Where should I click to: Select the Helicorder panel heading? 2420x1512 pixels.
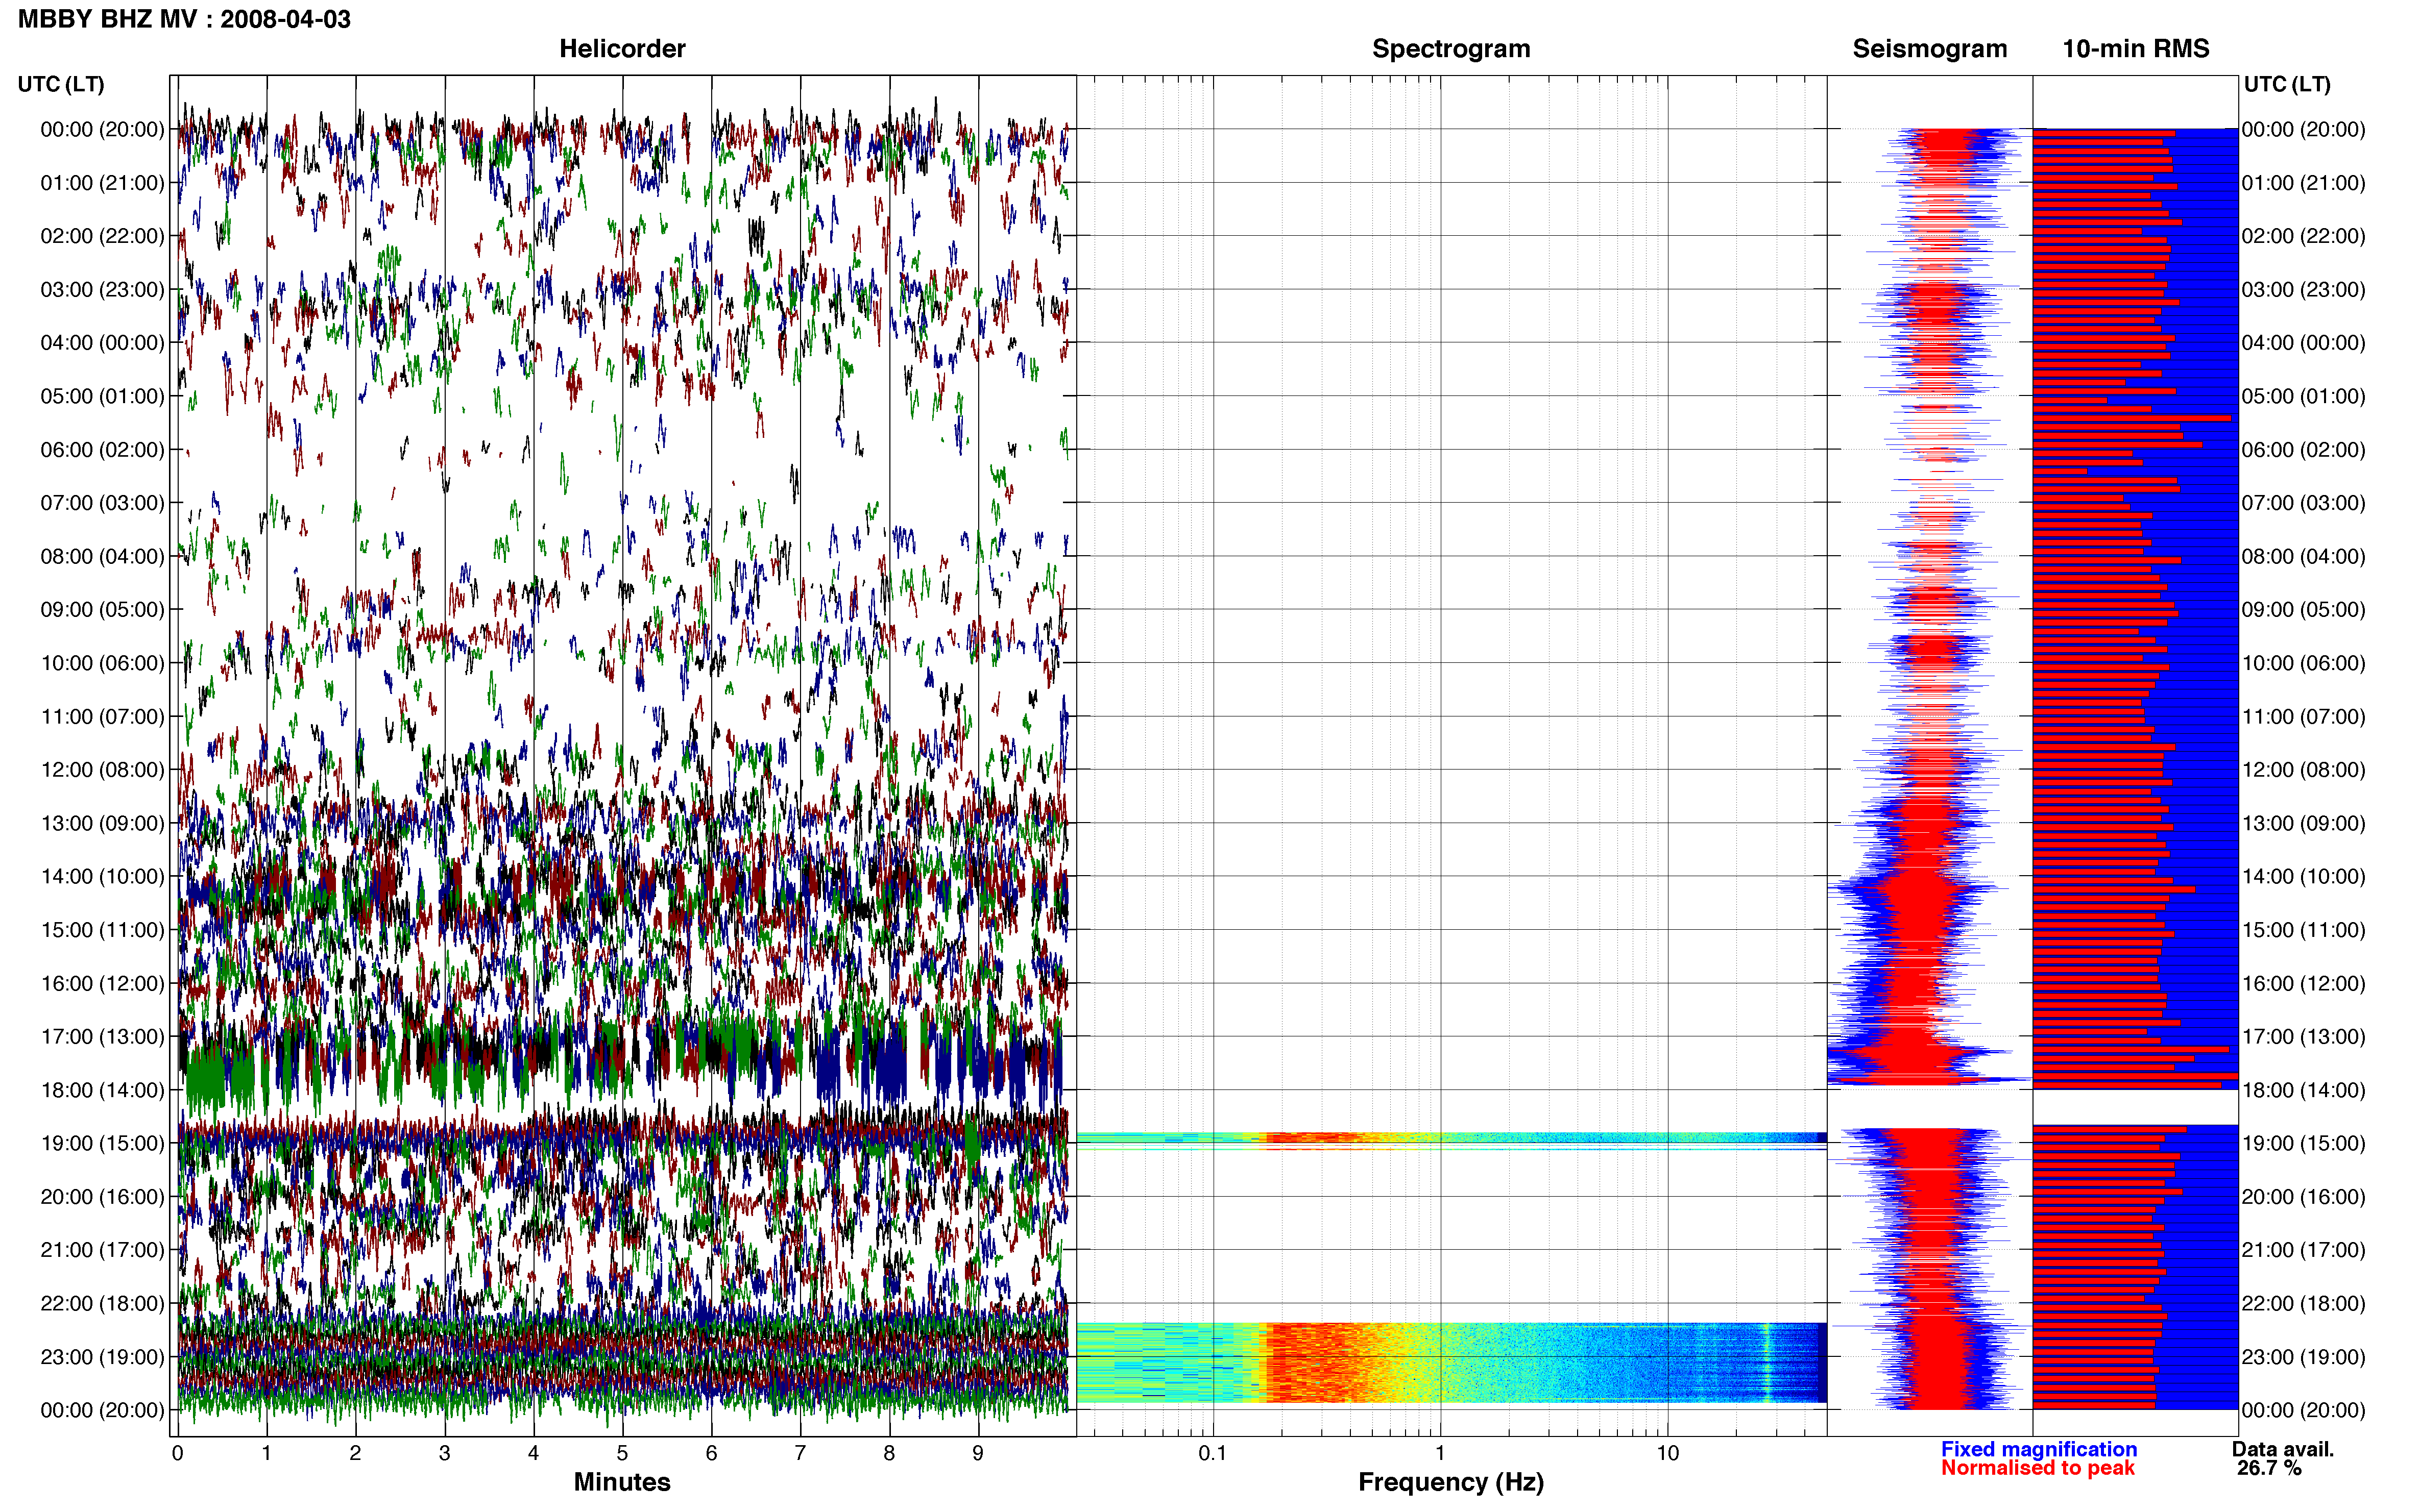coord(621,49)
